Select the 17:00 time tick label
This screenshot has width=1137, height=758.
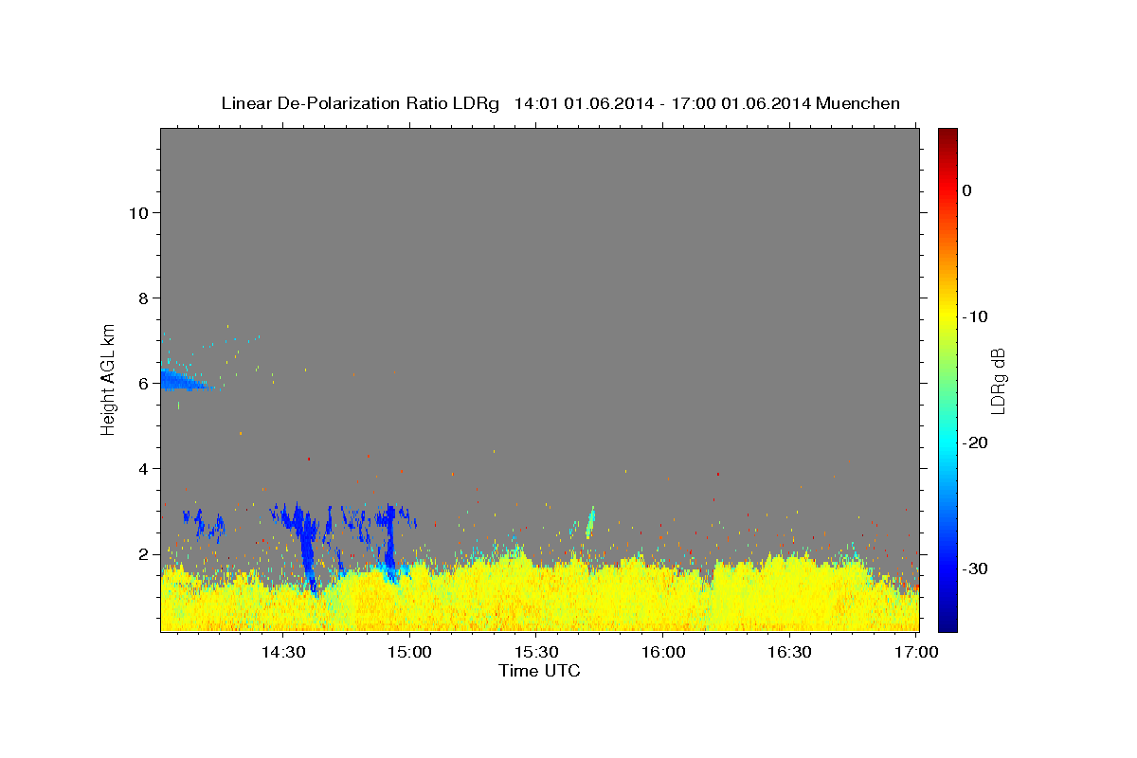916,652
